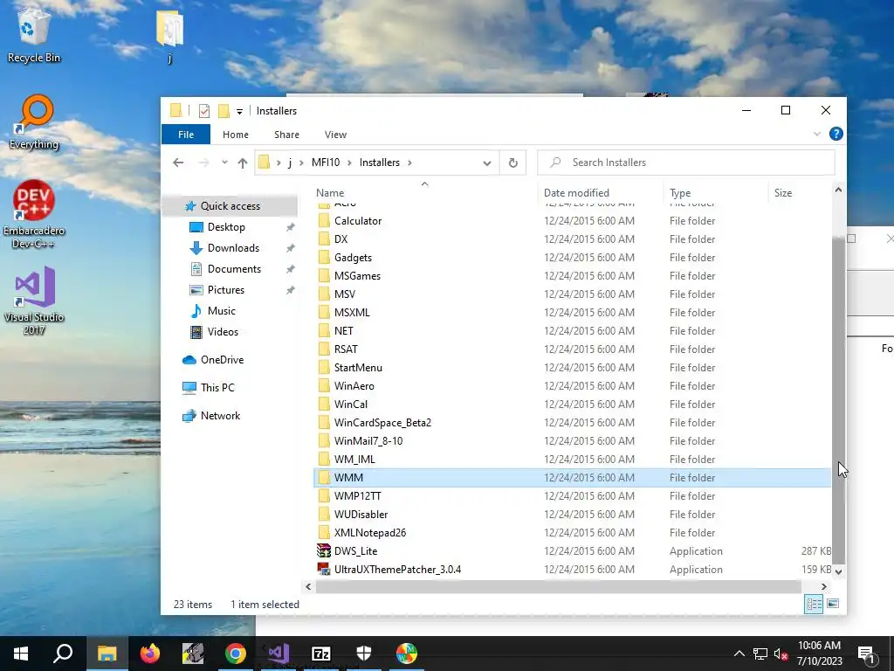The width and height of the screenshot is (894, 671).
Task: Click the Properties icon in quick access toolbar
Action: [204, 111]
